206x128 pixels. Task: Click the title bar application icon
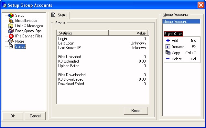(5, 5)
